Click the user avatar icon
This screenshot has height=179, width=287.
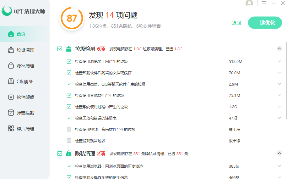[249, 3]
